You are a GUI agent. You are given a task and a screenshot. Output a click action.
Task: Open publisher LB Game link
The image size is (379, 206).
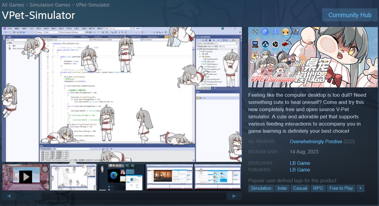[x=300, y=170]
